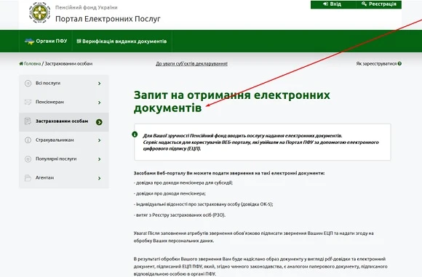Open the Реєстрація registration button
The width and height of the screenshot is (422, 277).
378,4
